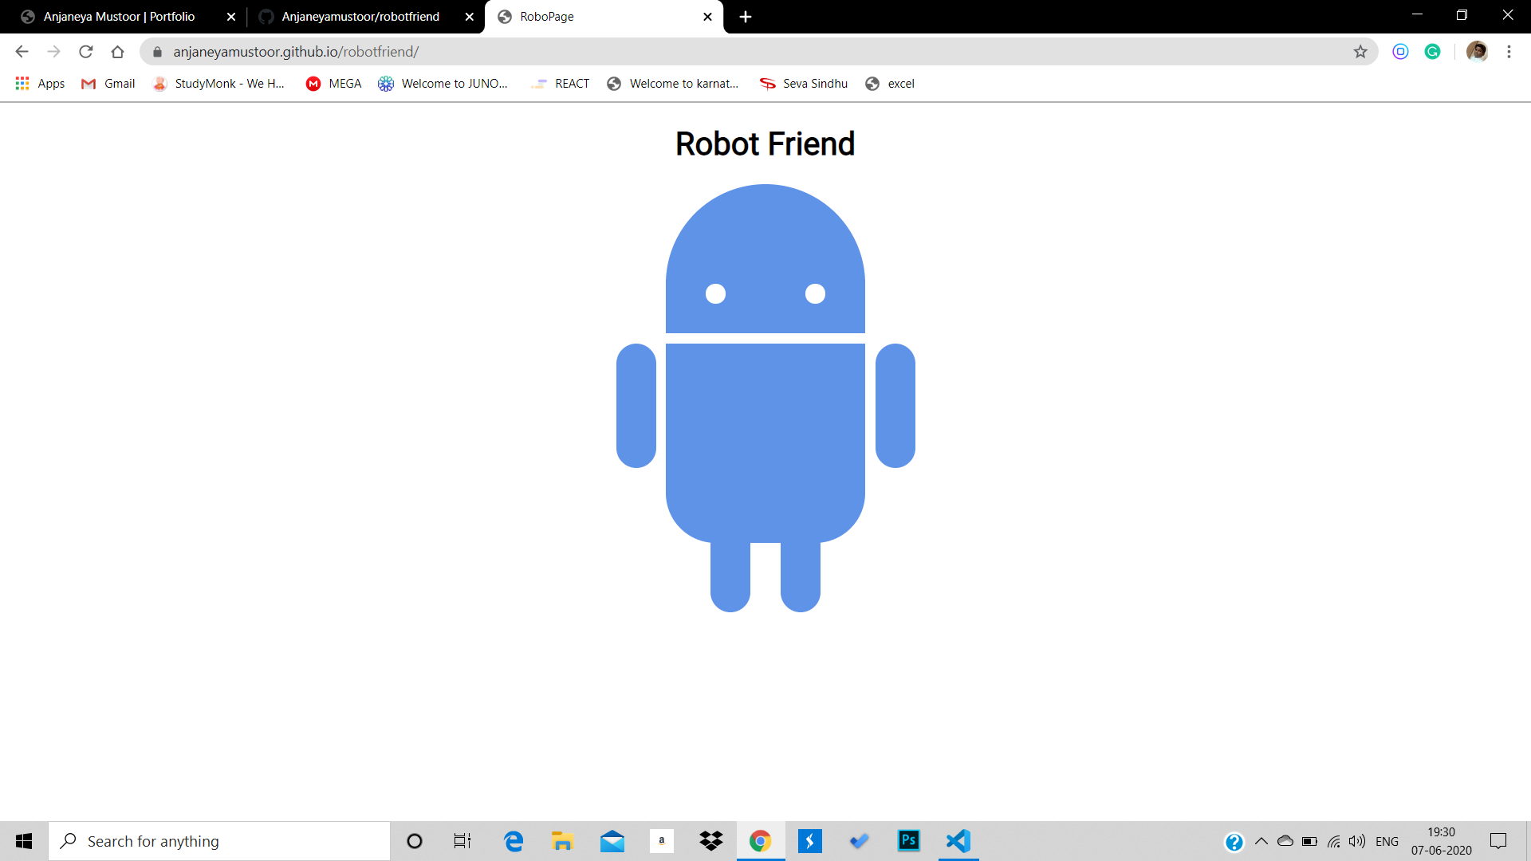The width and height of the screenshot is (1531, 861).
Task: Click the address bar URL
Action: [x=296, y=52]
